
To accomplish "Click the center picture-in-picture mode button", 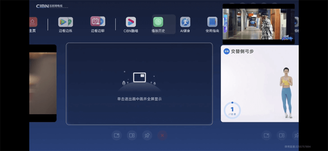I will point(117,135).
